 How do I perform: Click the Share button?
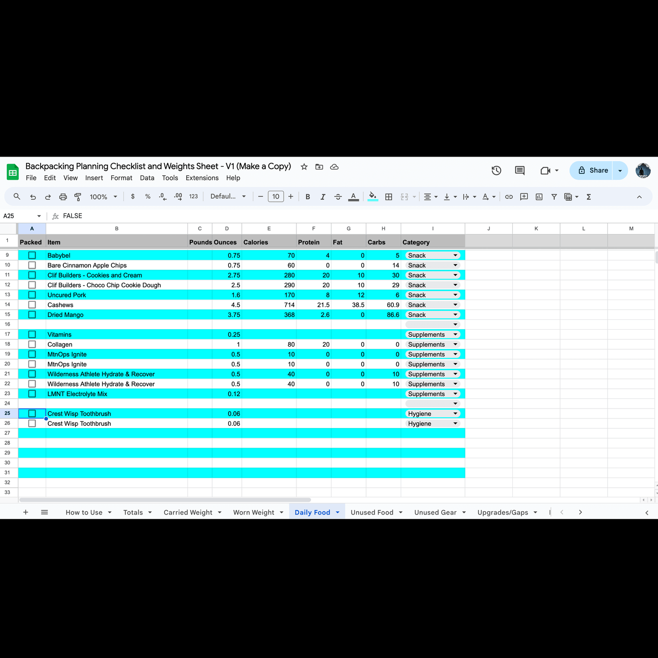point(592,170)
